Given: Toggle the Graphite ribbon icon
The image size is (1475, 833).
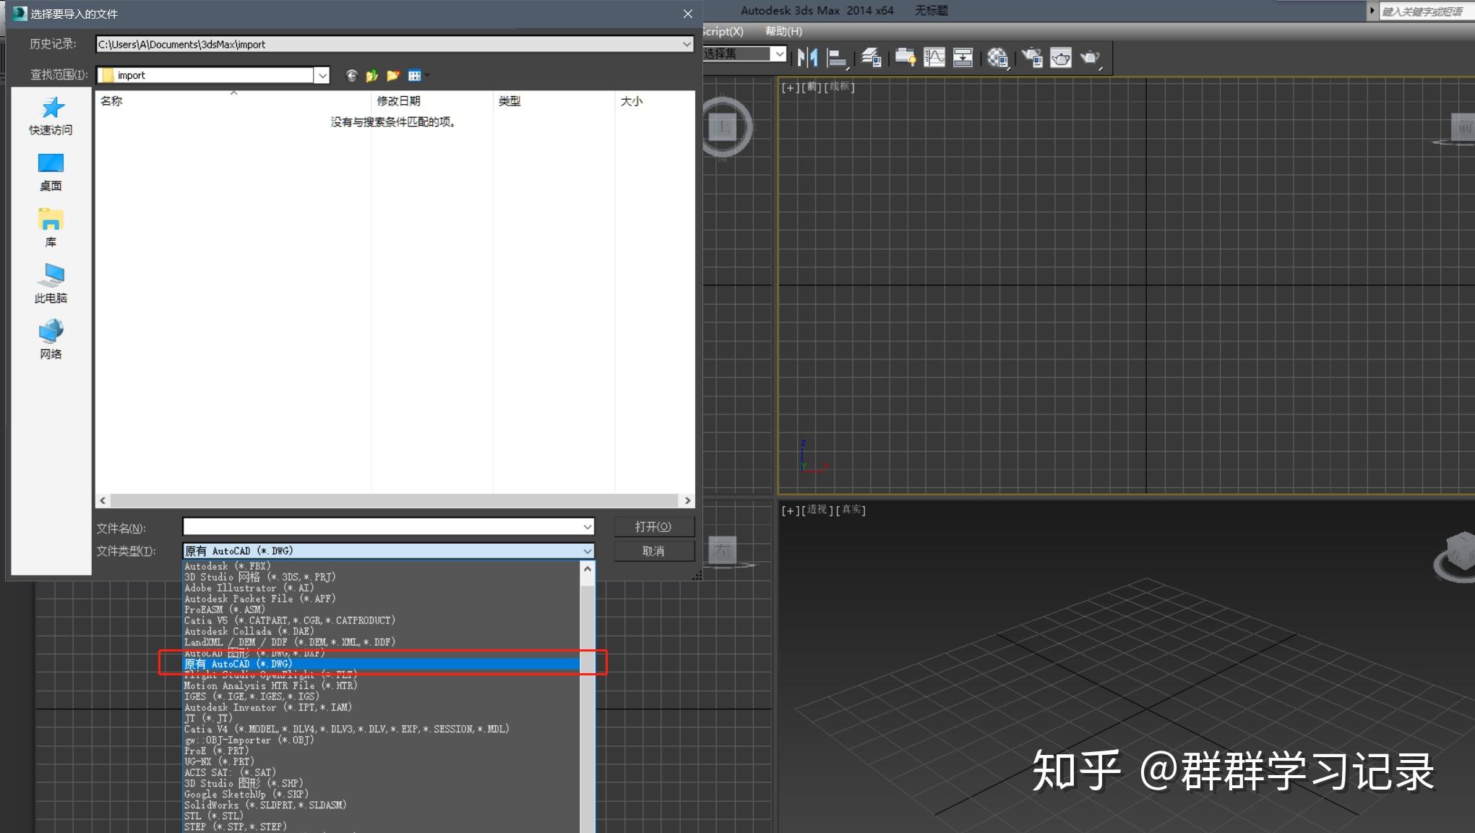Looking at the screenshot, I should pyautogui.click(x=905, y=57).
